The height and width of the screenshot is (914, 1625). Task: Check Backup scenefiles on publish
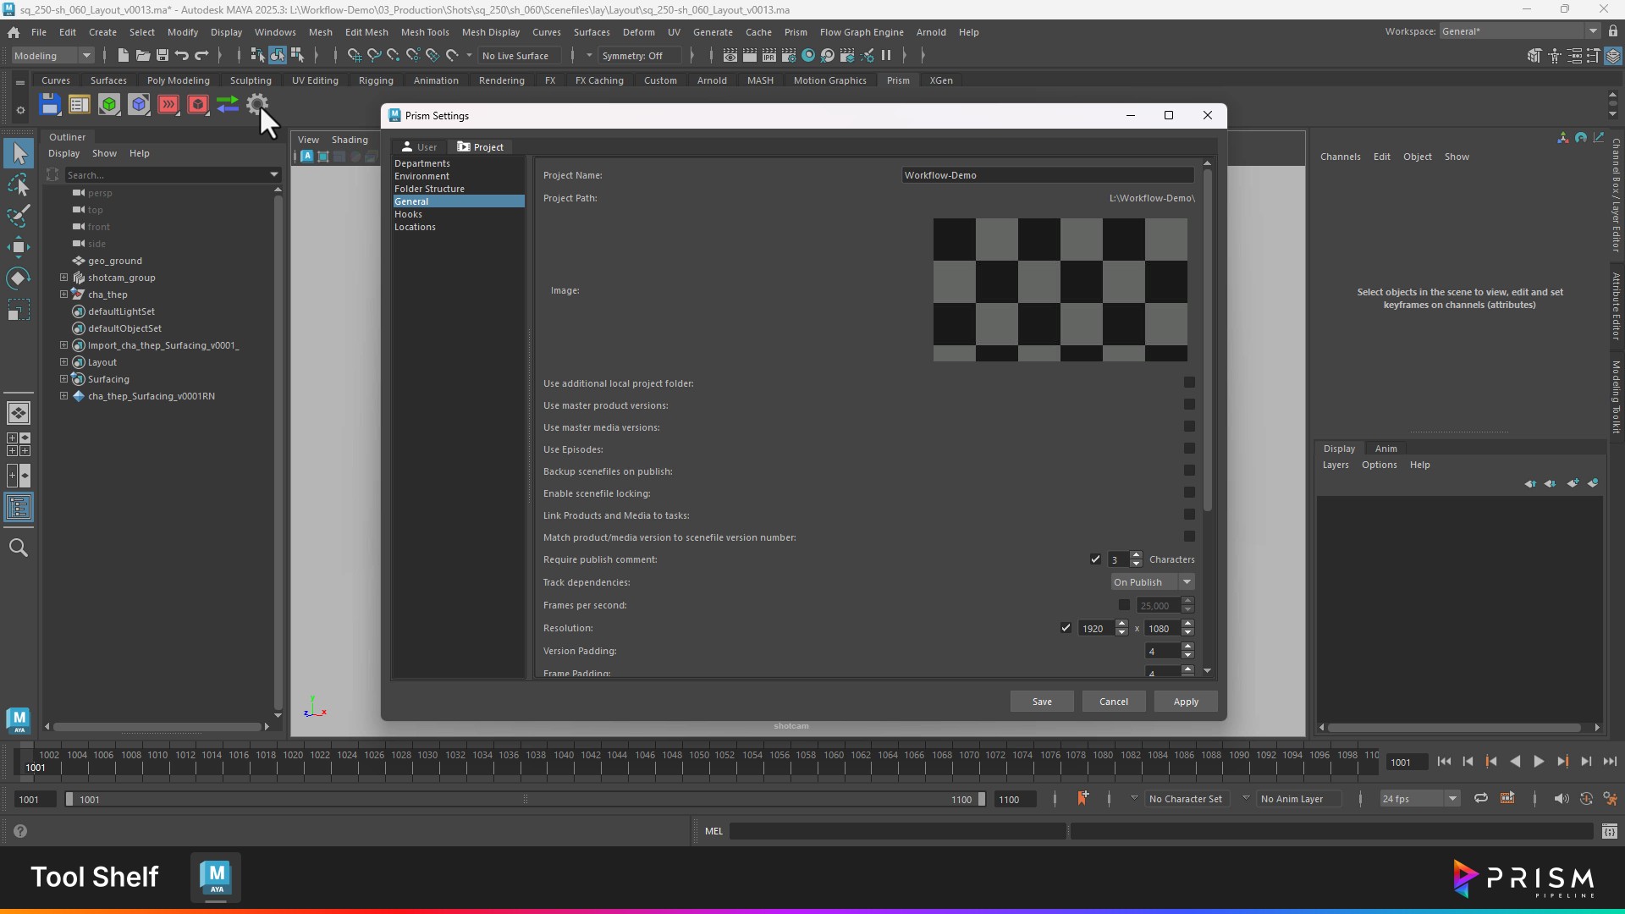pos(1189,471)
